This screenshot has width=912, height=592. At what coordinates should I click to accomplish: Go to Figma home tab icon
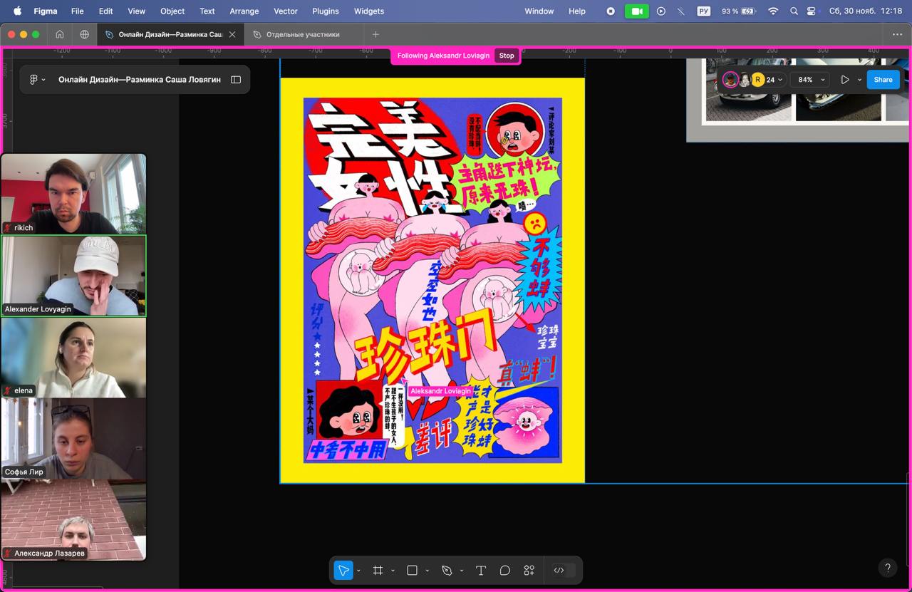60,34
